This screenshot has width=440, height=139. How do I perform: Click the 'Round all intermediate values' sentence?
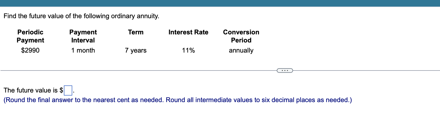tap(259, 100)
